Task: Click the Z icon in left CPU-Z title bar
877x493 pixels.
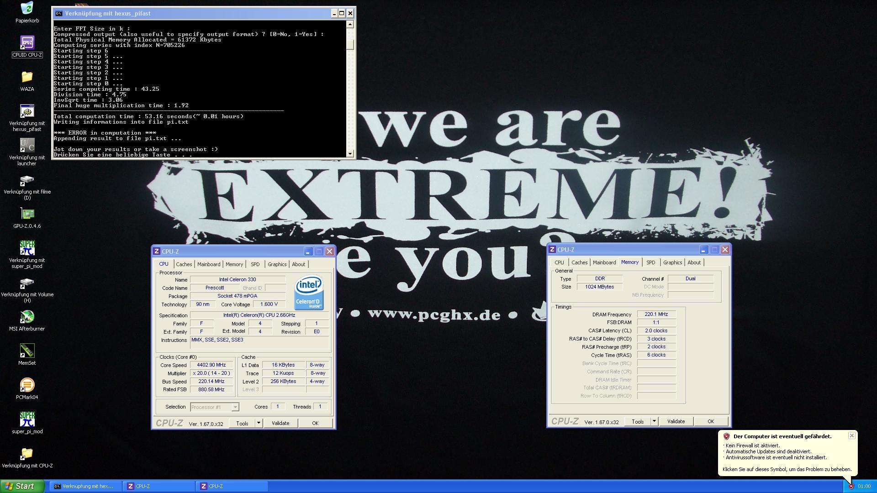Action: point(157,251)
